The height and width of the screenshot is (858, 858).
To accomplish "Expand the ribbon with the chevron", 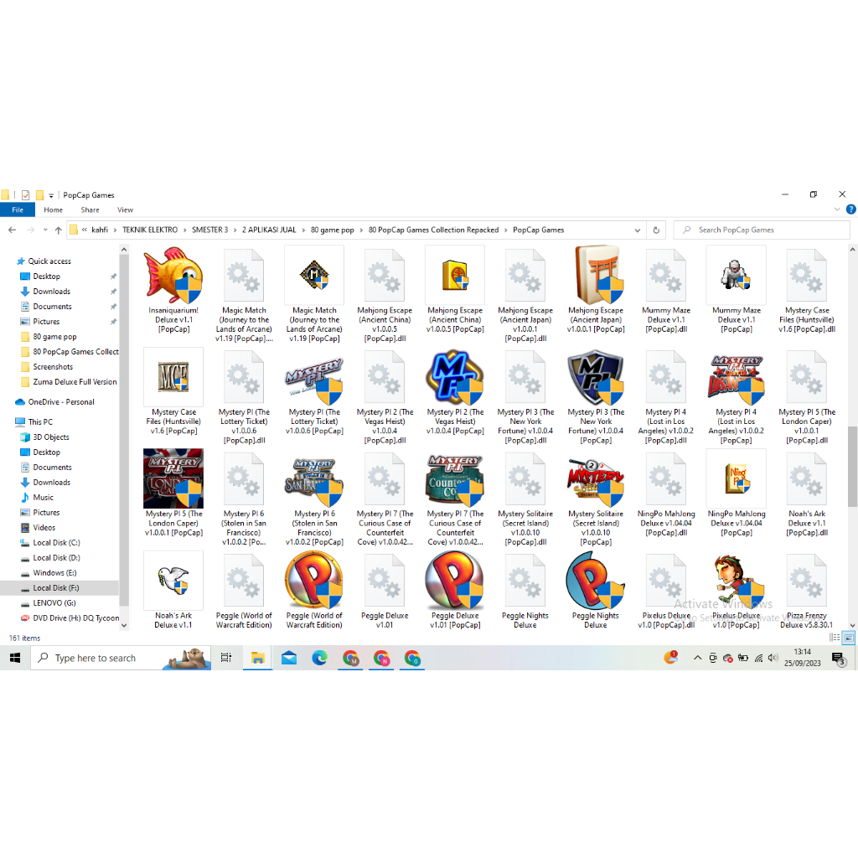I will point(837,209).
